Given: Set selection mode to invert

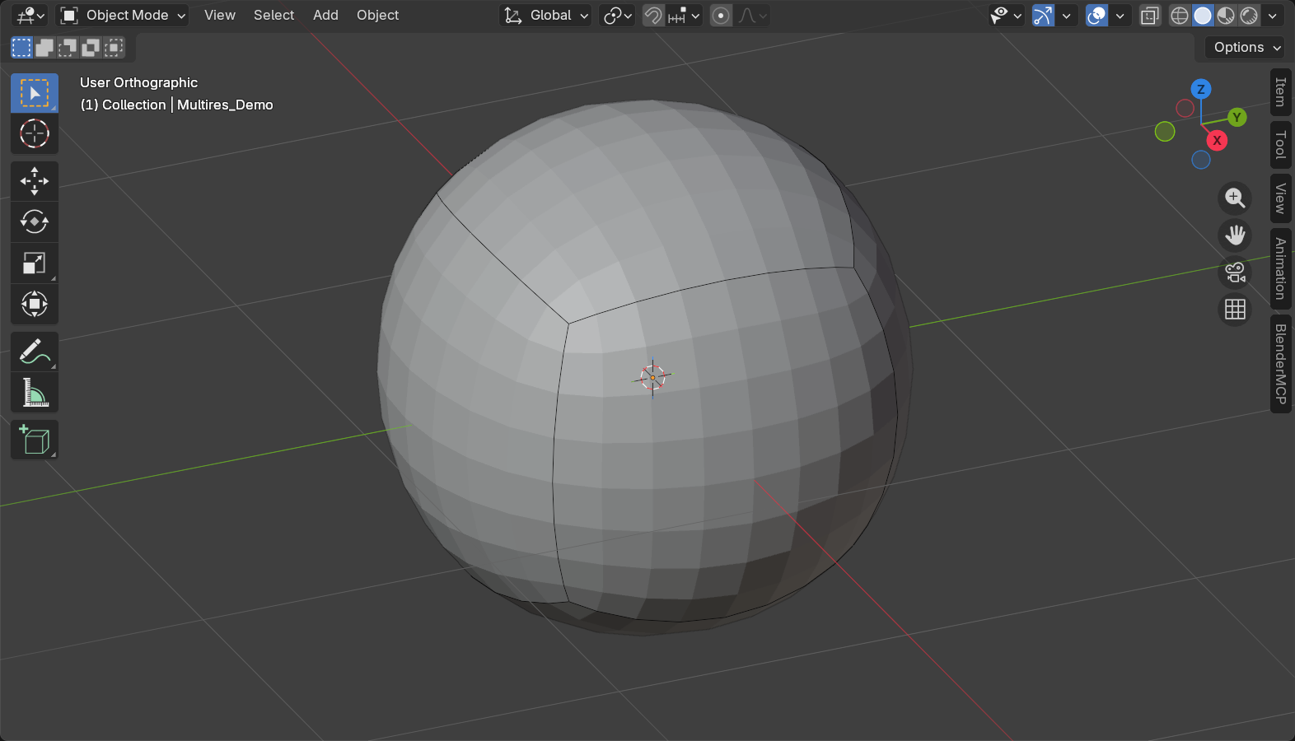Looking at the screenshot, I should (x=91, y=48).
